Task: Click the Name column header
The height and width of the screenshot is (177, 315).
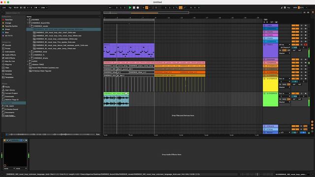Action: tap(29, 17)
